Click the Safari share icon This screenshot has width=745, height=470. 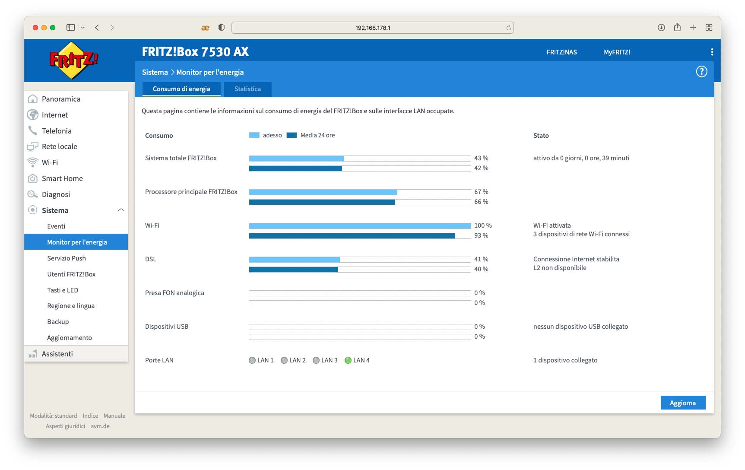coord(677,27)
